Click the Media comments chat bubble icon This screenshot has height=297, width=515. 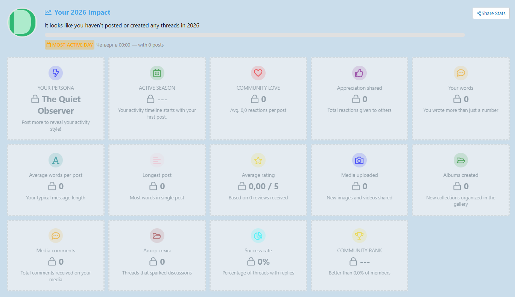[56, 235]
